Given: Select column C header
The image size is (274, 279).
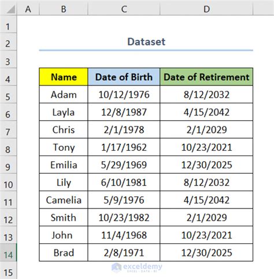Looking at the screenshot, I should point(124,9).
